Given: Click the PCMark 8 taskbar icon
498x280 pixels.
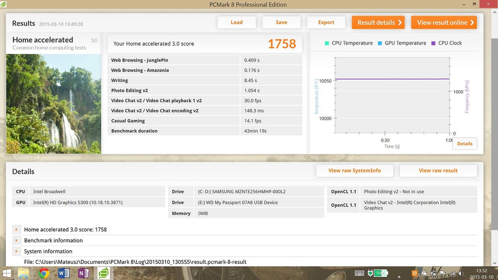Looking at the screenshot, I should [103, 273].
